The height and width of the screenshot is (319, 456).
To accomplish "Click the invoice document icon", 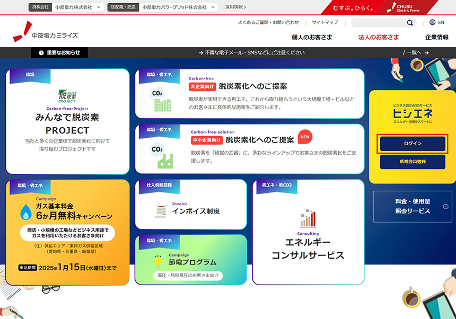I will (x=161, y=210).
